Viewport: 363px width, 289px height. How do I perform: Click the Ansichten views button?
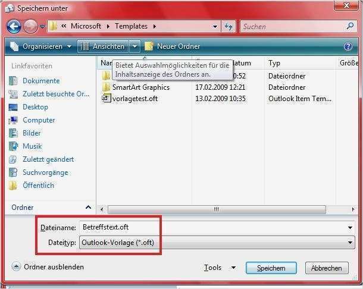[102, 46]
